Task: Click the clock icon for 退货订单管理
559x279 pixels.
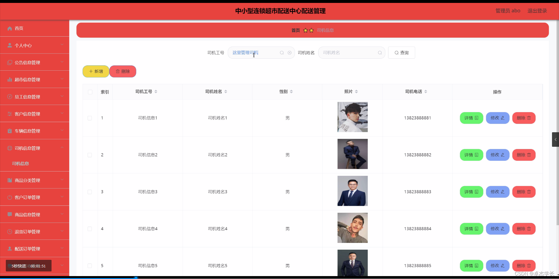Action: pyautogui.click(x=10, y=232)
